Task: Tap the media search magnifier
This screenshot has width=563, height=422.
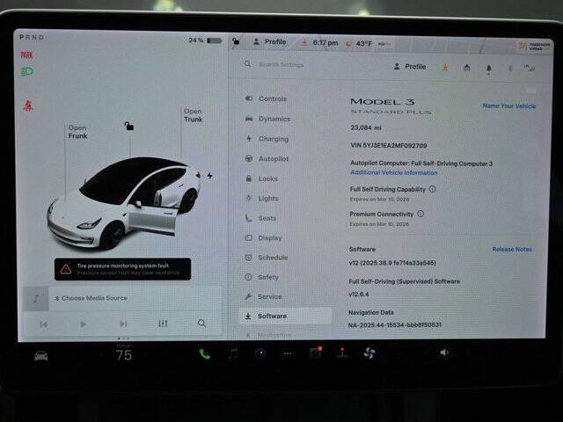Action: 202,324
